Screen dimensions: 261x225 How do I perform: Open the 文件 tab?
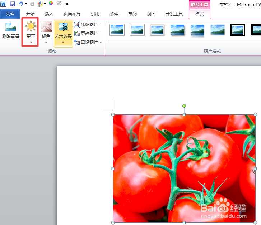10,14
